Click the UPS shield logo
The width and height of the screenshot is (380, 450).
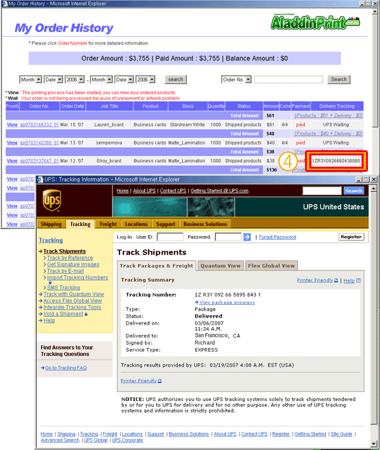coord(52,200)
